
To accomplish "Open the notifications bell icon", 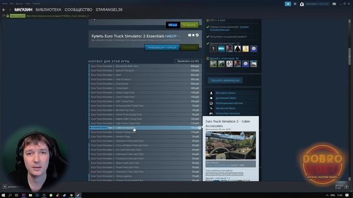I will (295, 4).
